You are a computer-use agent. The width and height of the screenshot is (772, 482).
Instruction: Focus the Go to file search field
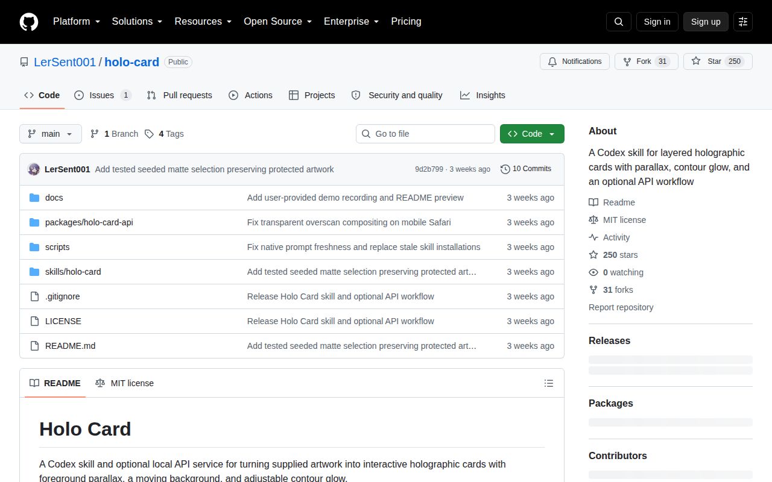pyautogui.click(x=425, y=134)
